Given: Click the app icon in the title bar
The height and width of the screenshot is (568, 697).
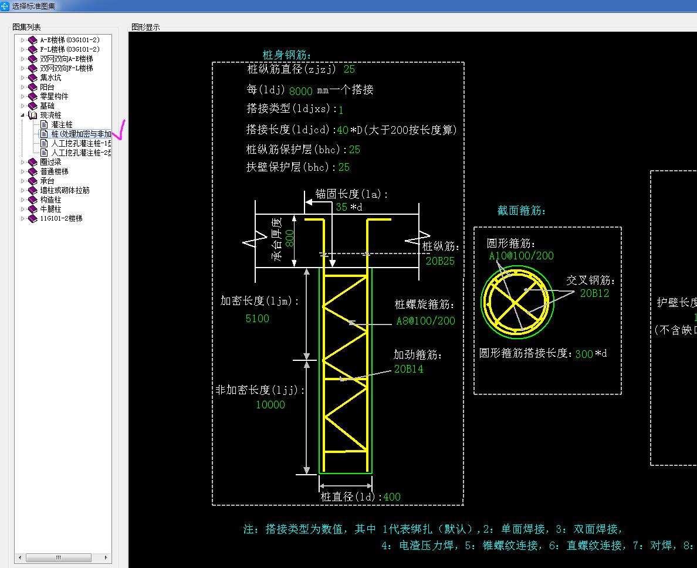Looking at the screenshot, I should [x=5, y=6].
